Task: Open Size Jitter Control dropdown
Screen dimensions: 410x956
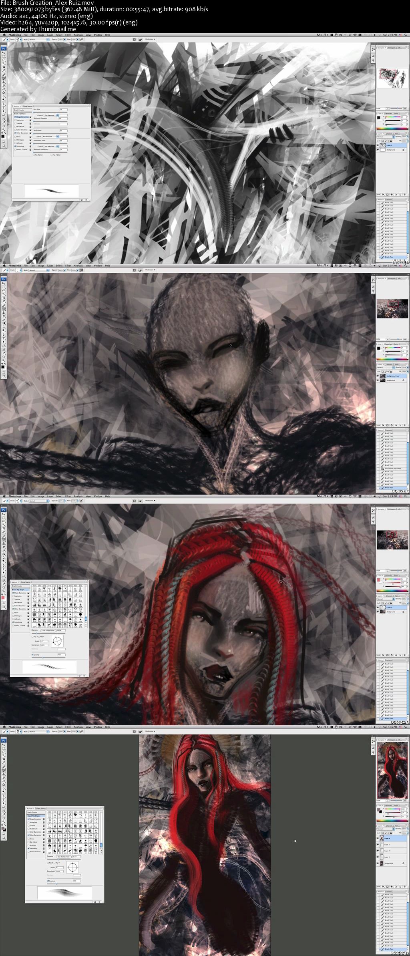Action: click(x=51, y=115)
